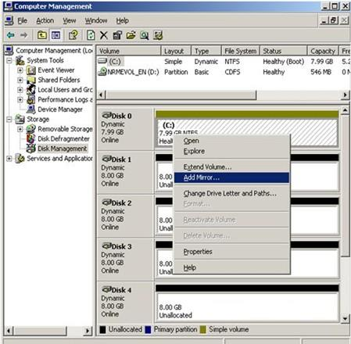
Task: Click the Refresh toolbar icon
Action: pyautogui.click(x=91, y=35)
